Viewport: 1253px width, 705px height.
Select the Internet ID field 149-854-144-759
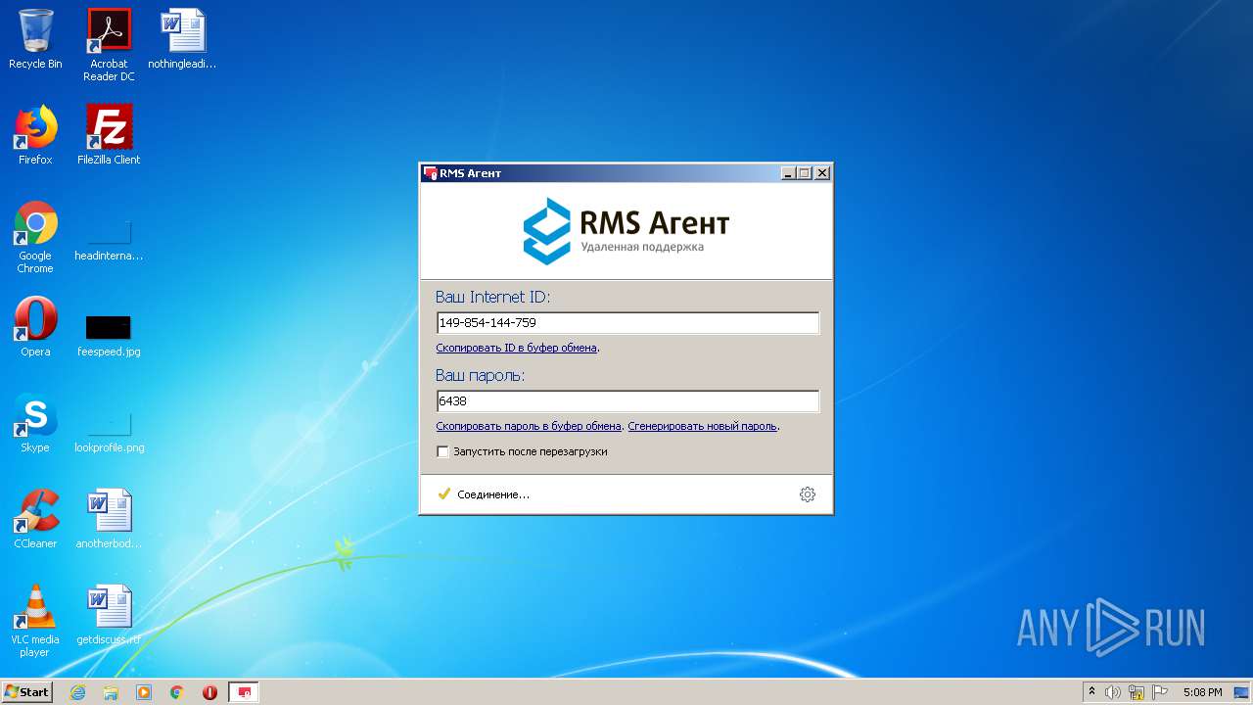627,322
